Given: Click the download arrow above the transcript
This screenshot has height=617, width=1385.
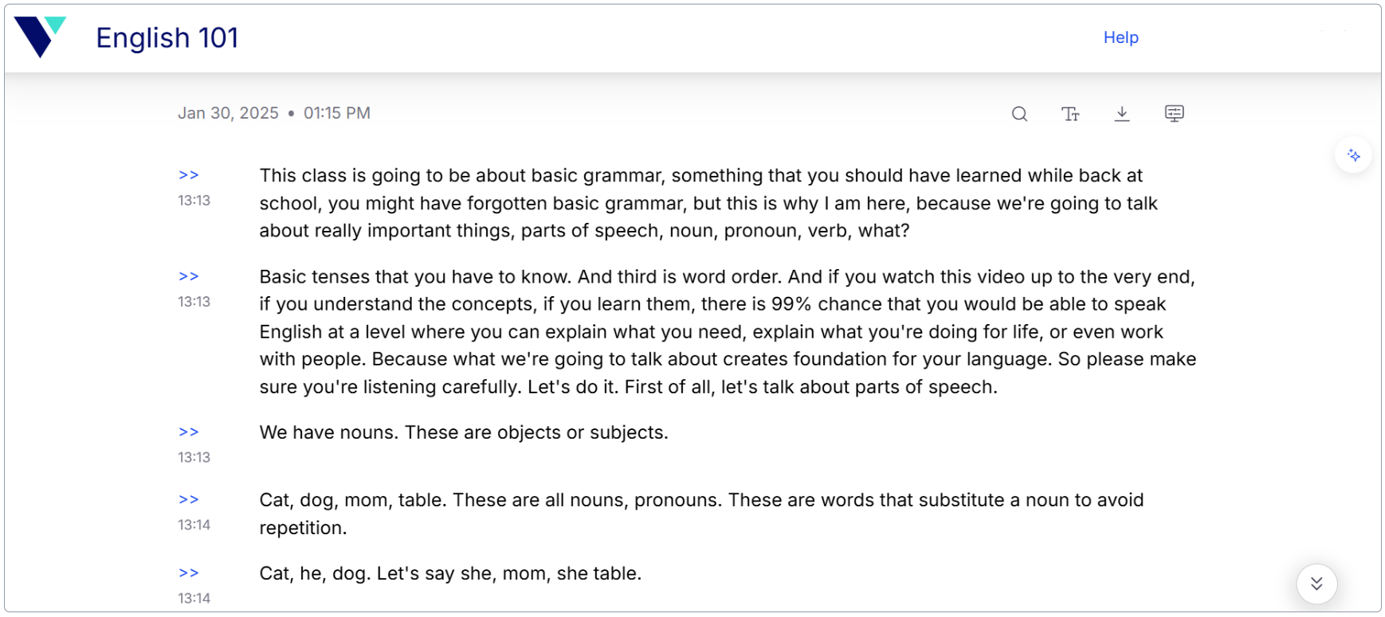Looking at the screenshot, I should click(x=1122, y=113).
